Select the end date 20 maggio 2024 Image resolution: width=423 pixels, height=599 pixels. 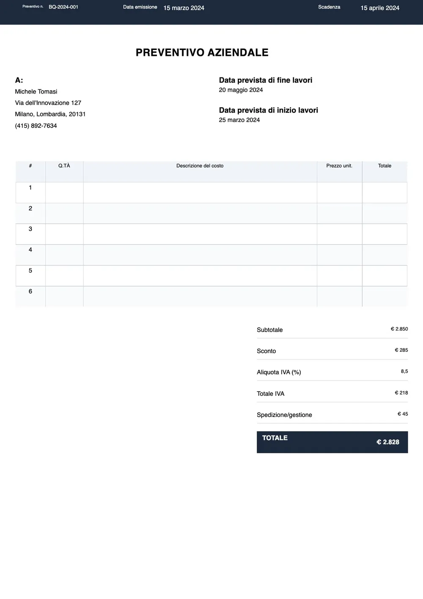(241, 90)
